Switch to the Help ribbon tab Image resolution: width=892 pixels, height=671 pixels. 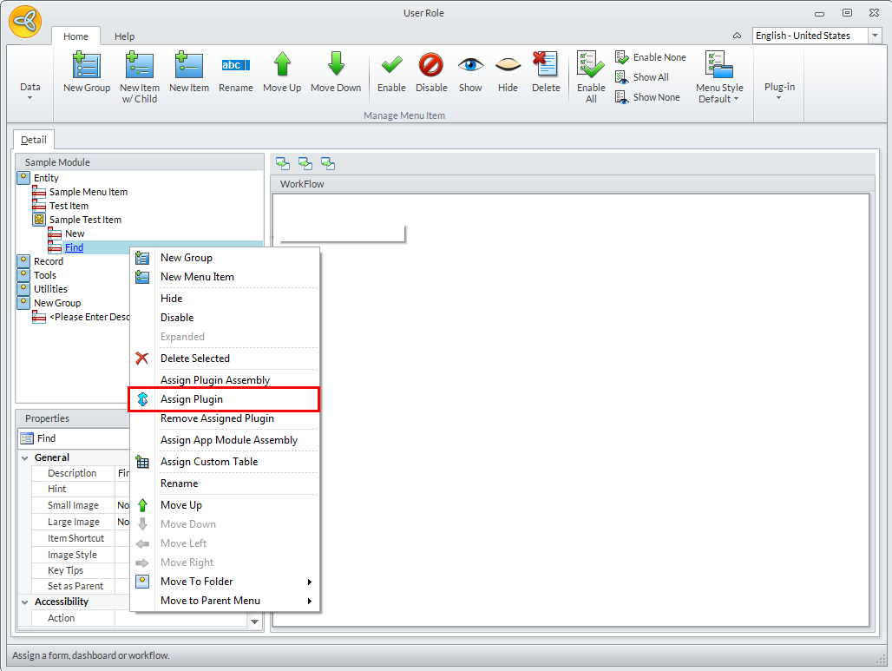click(125, 36)
